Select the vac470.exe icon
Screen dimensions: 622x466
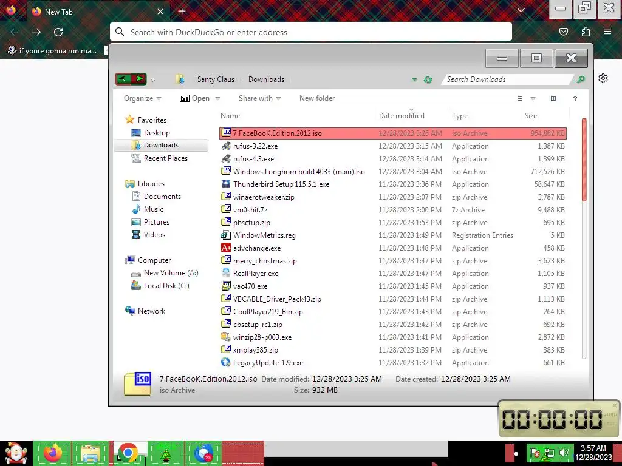226,286
